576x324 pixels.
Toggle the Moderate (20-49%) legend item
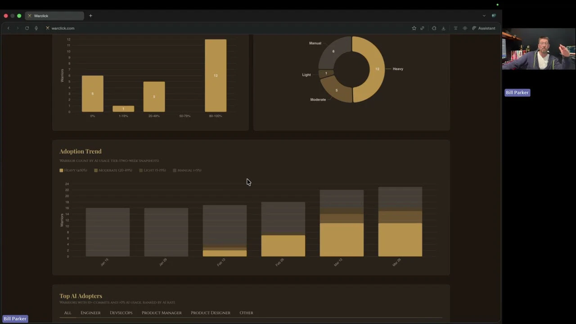[x=113, y=170]
